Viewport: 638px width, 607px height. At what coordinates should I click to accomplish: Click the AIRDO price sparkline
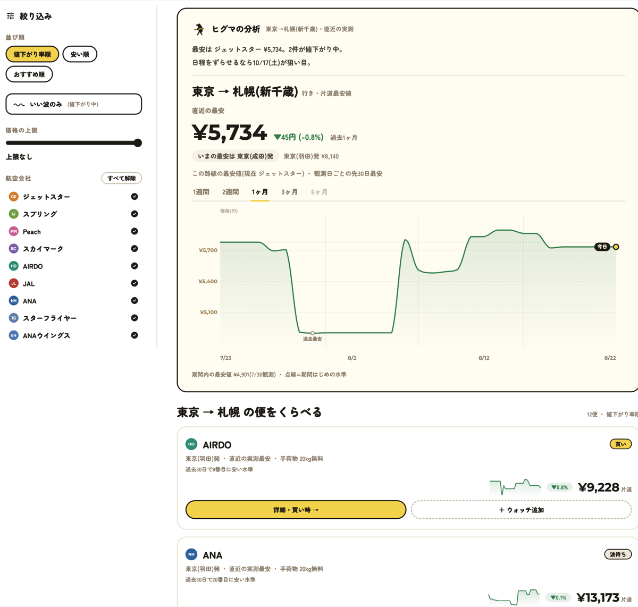515,487
